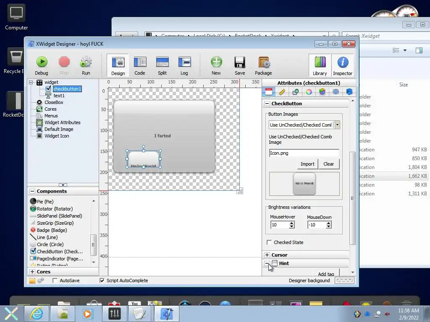Collapse the Hint section

click(x=267, y=263)
